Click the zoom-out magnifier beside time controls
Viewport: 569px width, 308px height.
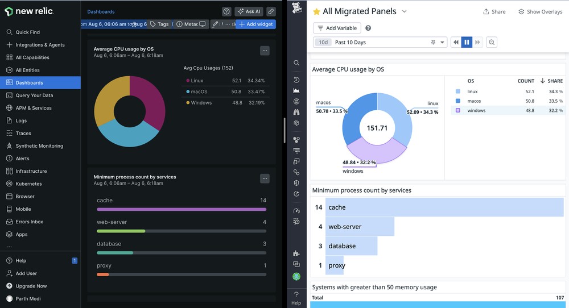(x=492, y=43)
